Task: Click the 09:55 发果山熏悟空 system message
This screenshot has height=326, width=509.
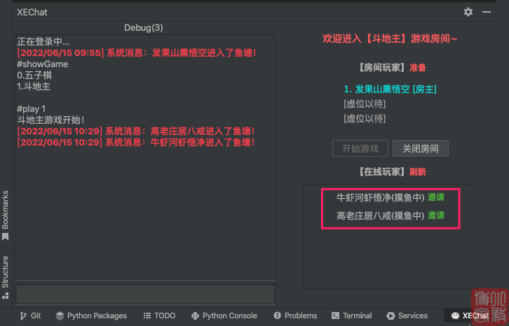Action: tap(137, 53)
